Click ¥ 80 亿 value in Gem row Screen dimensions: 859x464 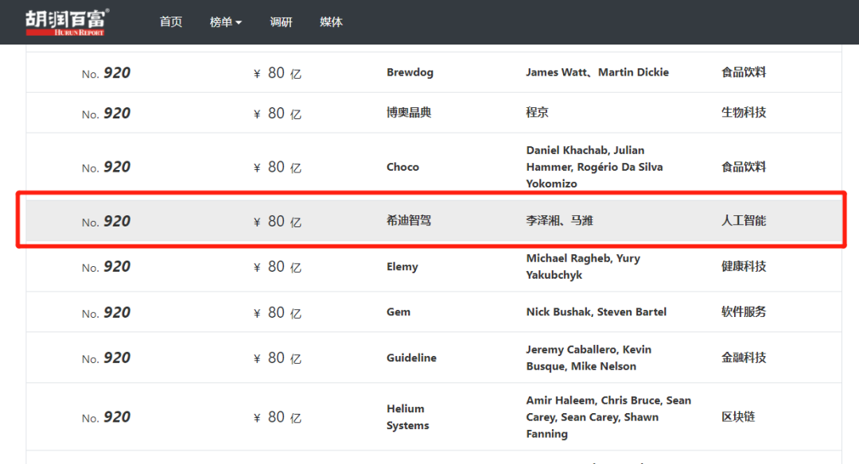click(278, 312)
